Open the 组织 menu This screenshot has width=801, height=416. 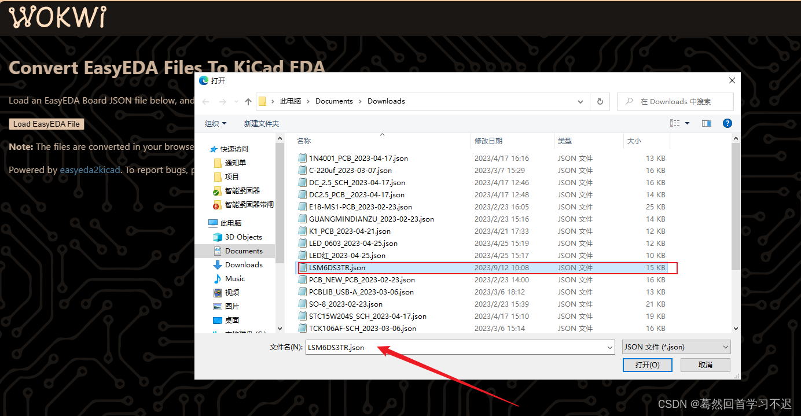point(215,123)
